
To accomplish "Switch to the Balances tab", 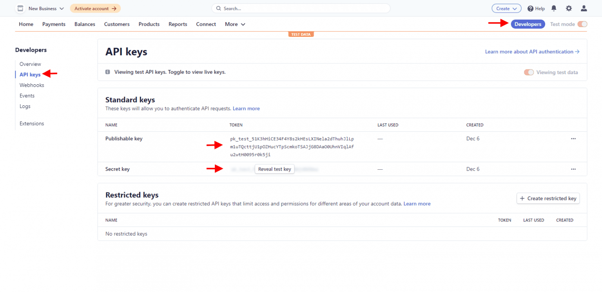I will (85, 24).
